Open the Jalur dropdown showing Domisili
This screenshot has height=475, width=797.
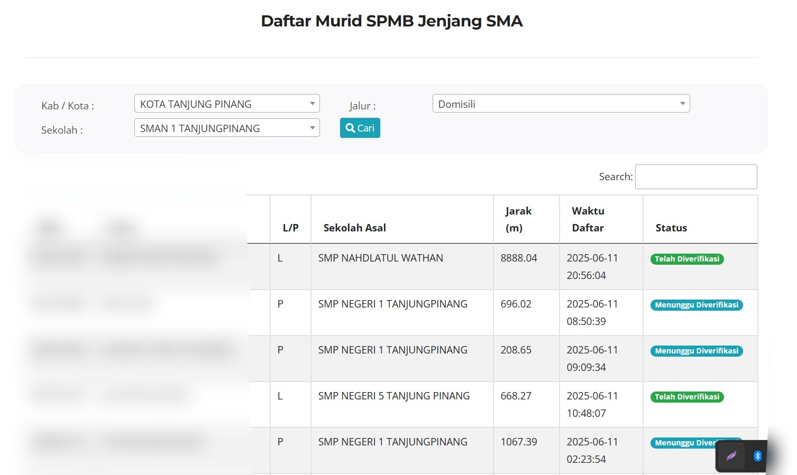tap(561, 104)
